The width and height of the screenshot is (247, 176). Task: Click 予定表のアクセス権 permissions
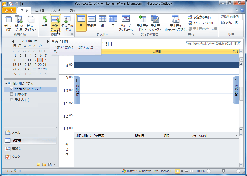[x=203, y=29]
